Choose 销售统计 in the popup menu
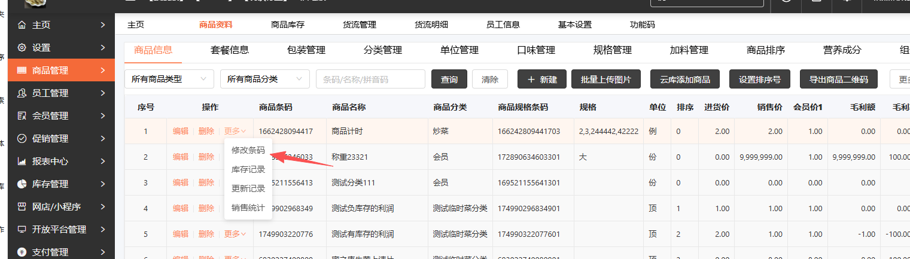This screenshot has width=910, height=259. pyautogui.click(x=248, y=208)
